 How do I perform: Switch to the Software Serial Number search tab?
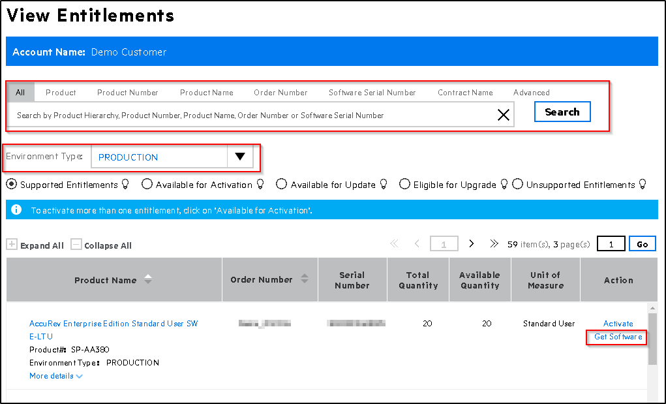(x=372, y=92)
